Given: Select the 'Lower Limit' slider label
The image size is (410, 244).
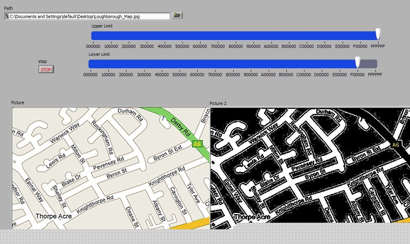Looking at the screenshot, I should point(99,54).
